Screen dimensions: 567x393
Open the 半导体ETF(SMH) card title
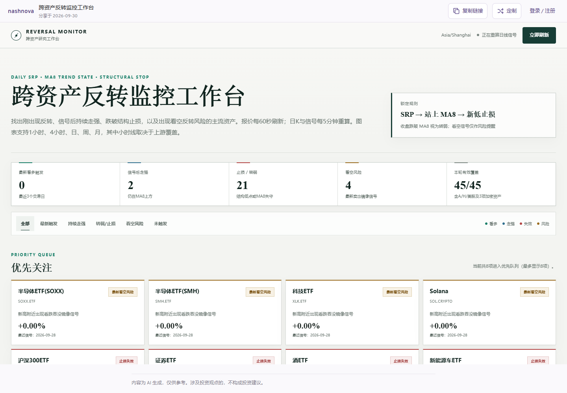click(177, 291)
